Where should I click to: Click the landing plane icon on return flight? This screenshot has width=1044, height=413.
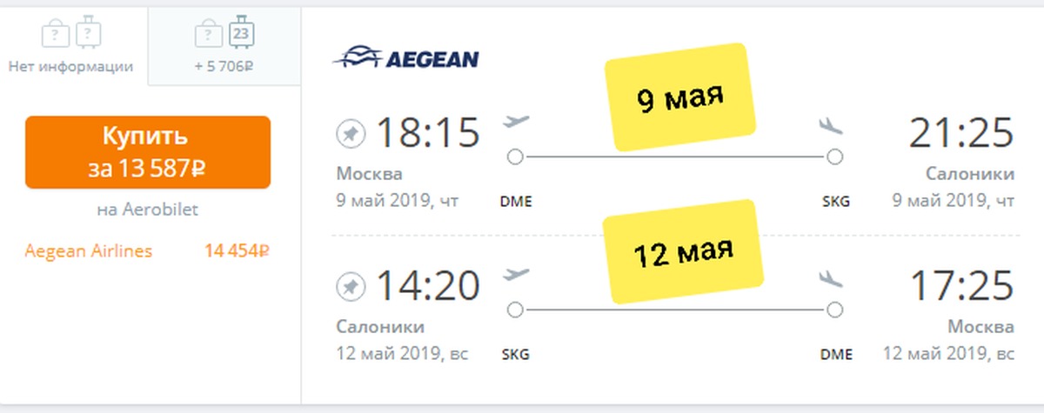[832, 279]
